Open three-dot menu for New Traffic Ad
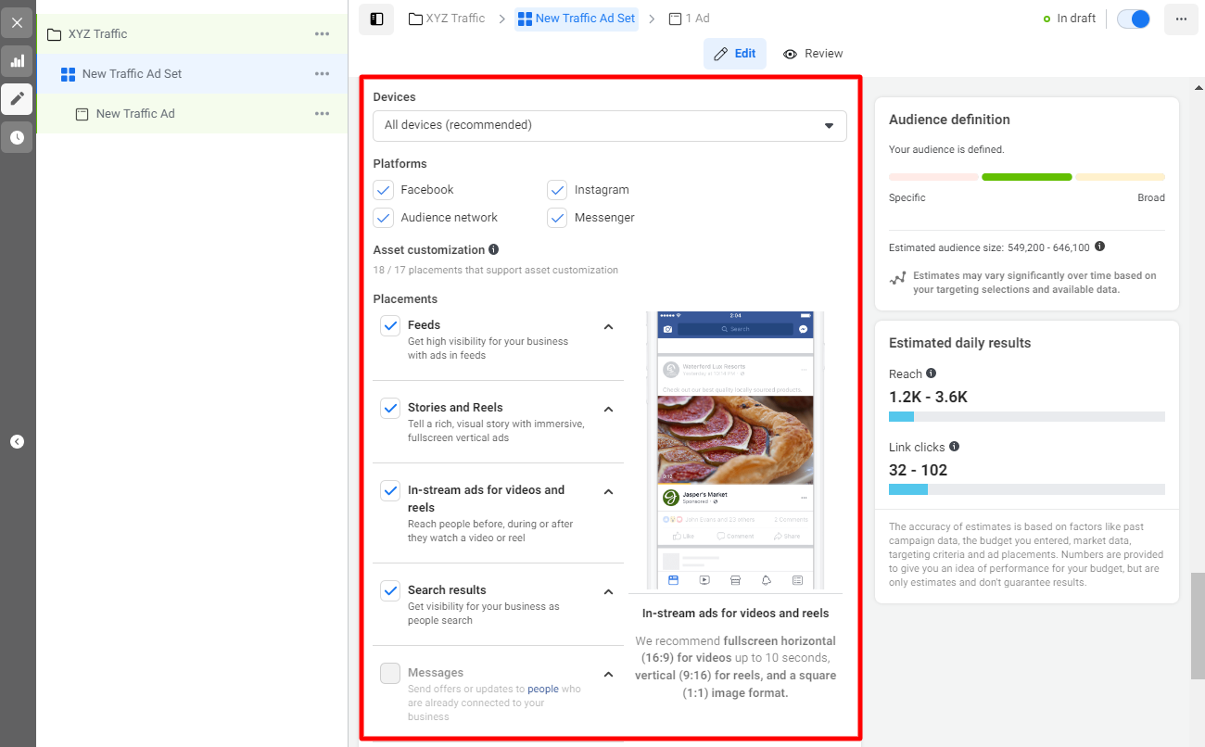The width and height of the screenshot is (1205, 747). click(322, 114)
